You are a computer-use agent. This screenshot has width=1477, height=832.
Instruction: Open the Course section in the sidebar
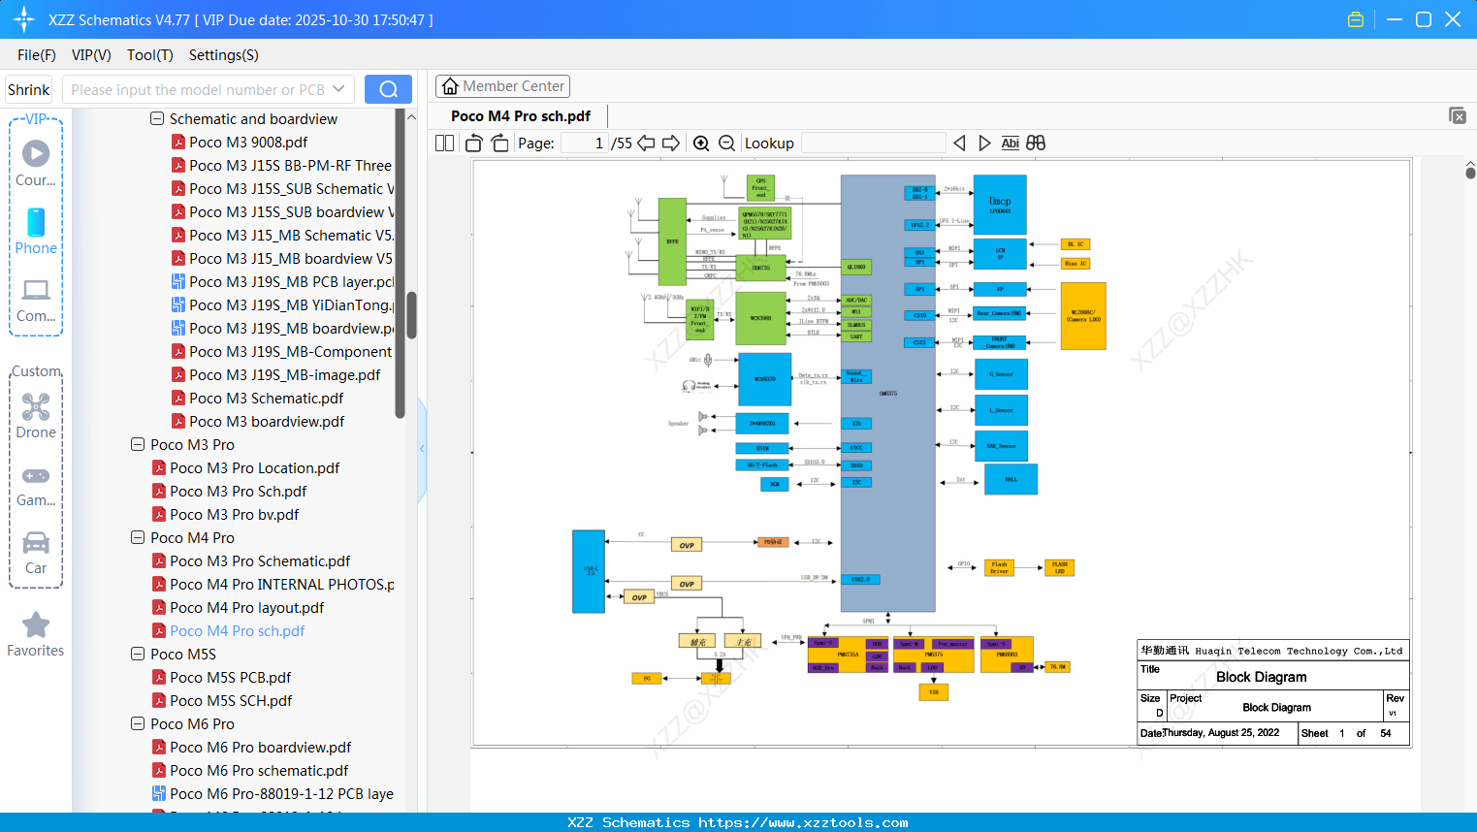36,163
